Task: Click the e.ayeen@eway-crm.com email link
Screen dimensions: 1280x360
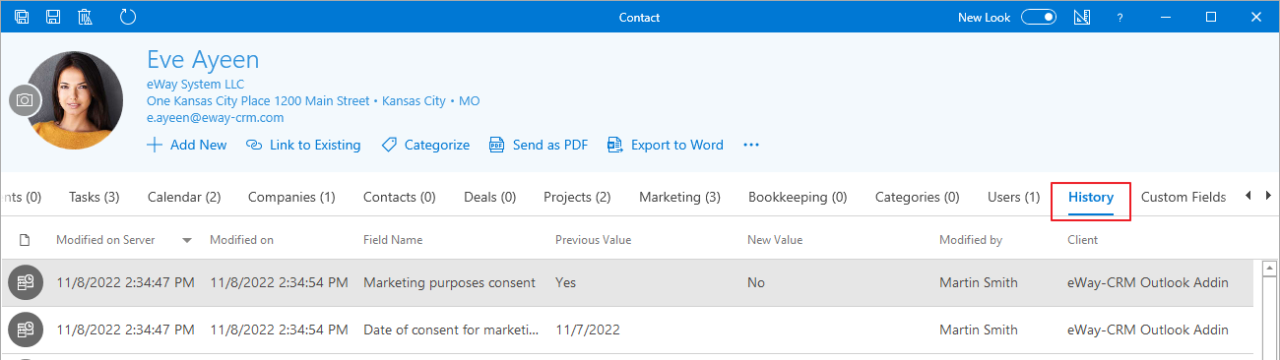Action: coord(216,118)
